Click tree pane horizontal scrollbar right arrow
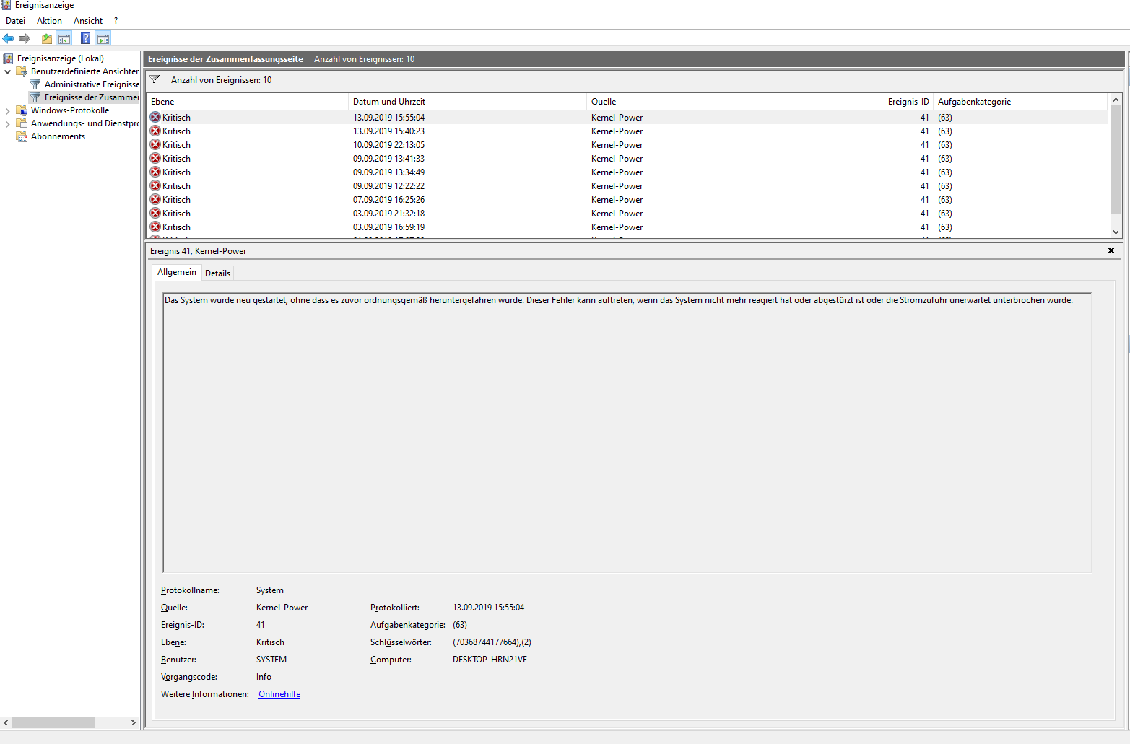 coord(133,722)
